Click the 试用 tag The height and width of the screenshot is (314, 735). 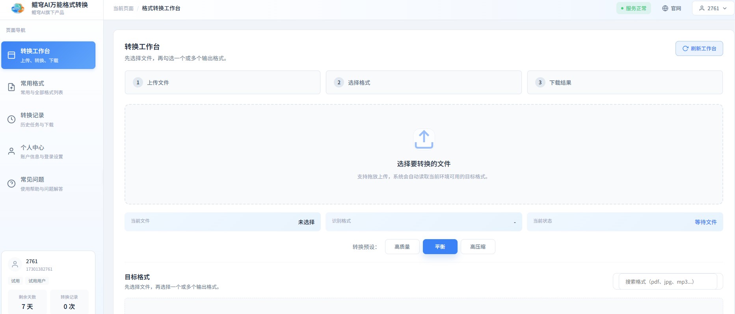pyautogui.click(x=15, y=281)
